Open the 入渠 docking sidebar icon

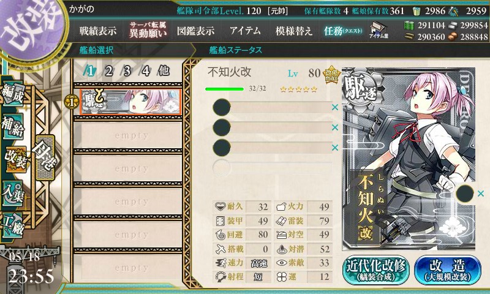tap(13, 194)
